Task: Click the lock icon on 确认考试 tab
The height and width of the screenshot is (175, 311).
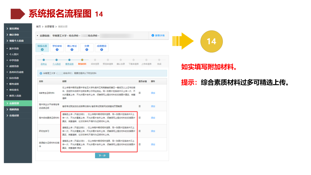Action: coord(72,50)
